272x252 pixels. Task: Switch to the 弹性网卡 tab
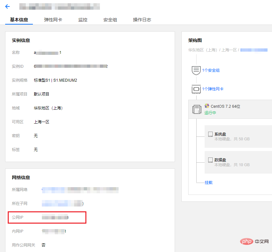[x=53, y=20]
